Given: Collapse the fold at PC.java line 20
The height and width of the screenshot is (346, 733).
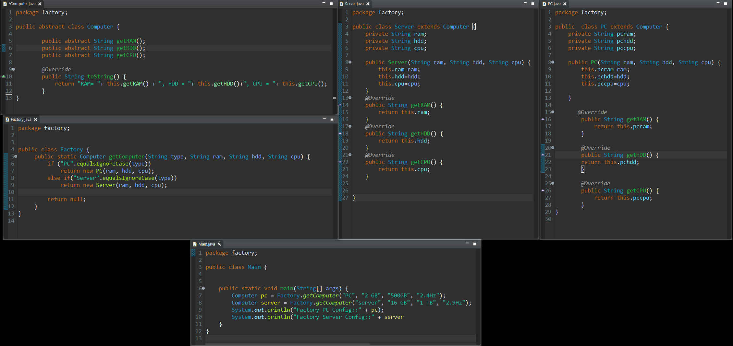Looking at the screenshot, I should click(553, 148).
